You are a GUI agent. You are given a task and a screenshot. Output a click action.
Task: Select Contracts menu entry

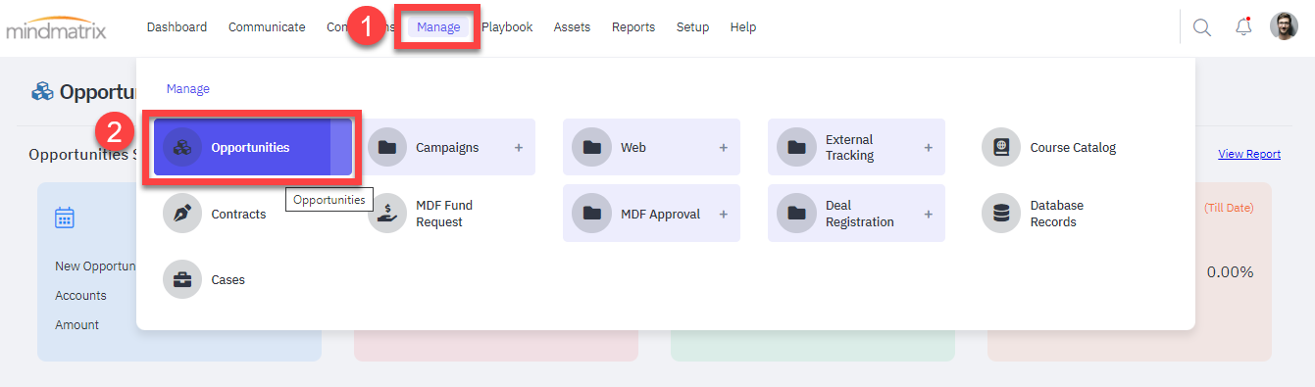tap(238, 214)
